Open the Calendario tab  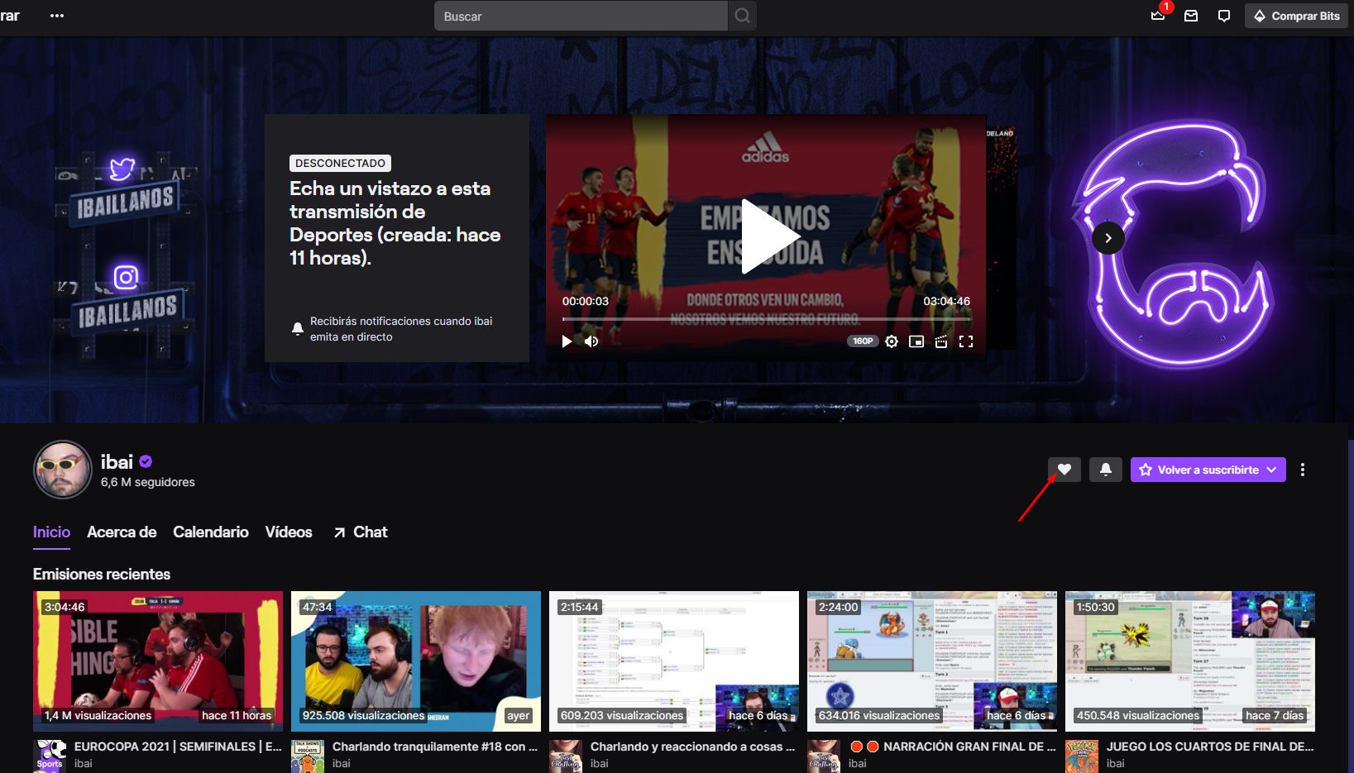pos(210,532)
